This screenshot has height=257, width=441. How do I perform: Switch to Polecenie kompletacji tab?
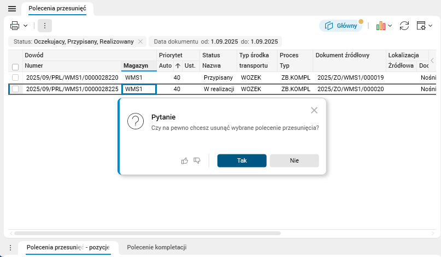click(x=157, y=247)
